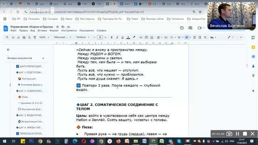258x145 pixels.
Task: Increase the indent level
Action: (200, 37)
